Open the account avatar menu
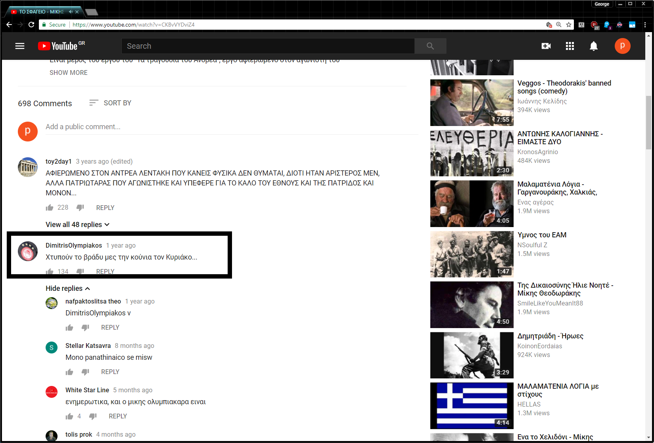This screenshot has height=443, width=654. (622, 46)
